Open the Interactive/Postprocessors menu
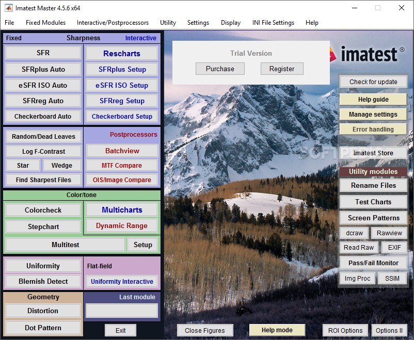The image size is (414, 340). [x=113, y=23]
